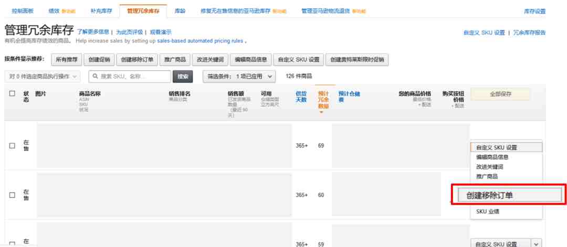The width and height of the screenshot is (567, 247).
Task: Open the 补充库存 tab
Action: (101, 11)
